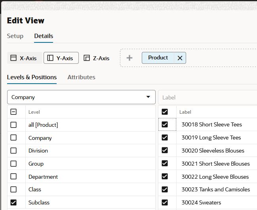Switch to the Setup tab
This screenshot has height=210, width=257.
[x=15, y=36]
